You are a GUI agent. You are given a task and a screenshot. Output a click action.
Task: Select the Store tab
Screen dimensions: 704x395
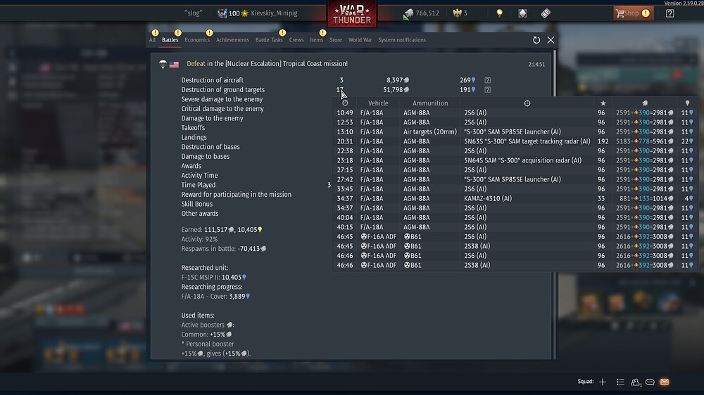pos(335,40)
